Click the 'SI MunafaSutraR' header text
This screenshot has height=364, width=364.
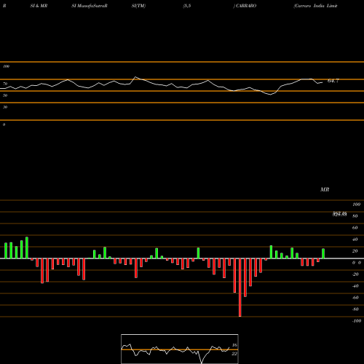point(90,6)
